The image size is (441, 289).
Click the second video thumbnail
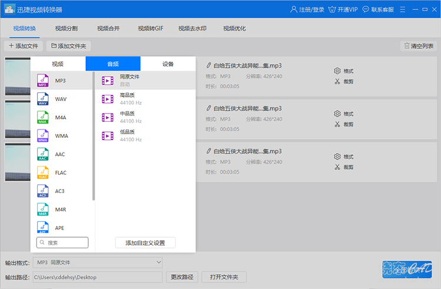click(18, 119)
